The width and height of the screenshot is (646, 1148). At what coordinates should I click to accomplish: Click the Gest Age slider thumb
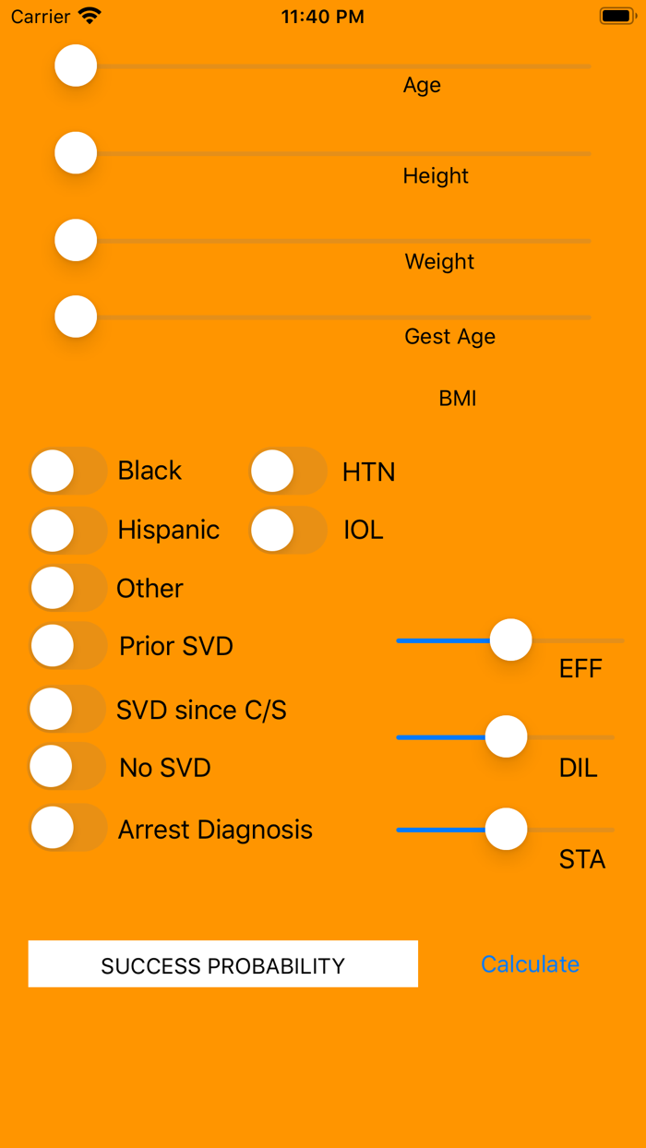tap(76, 317)
